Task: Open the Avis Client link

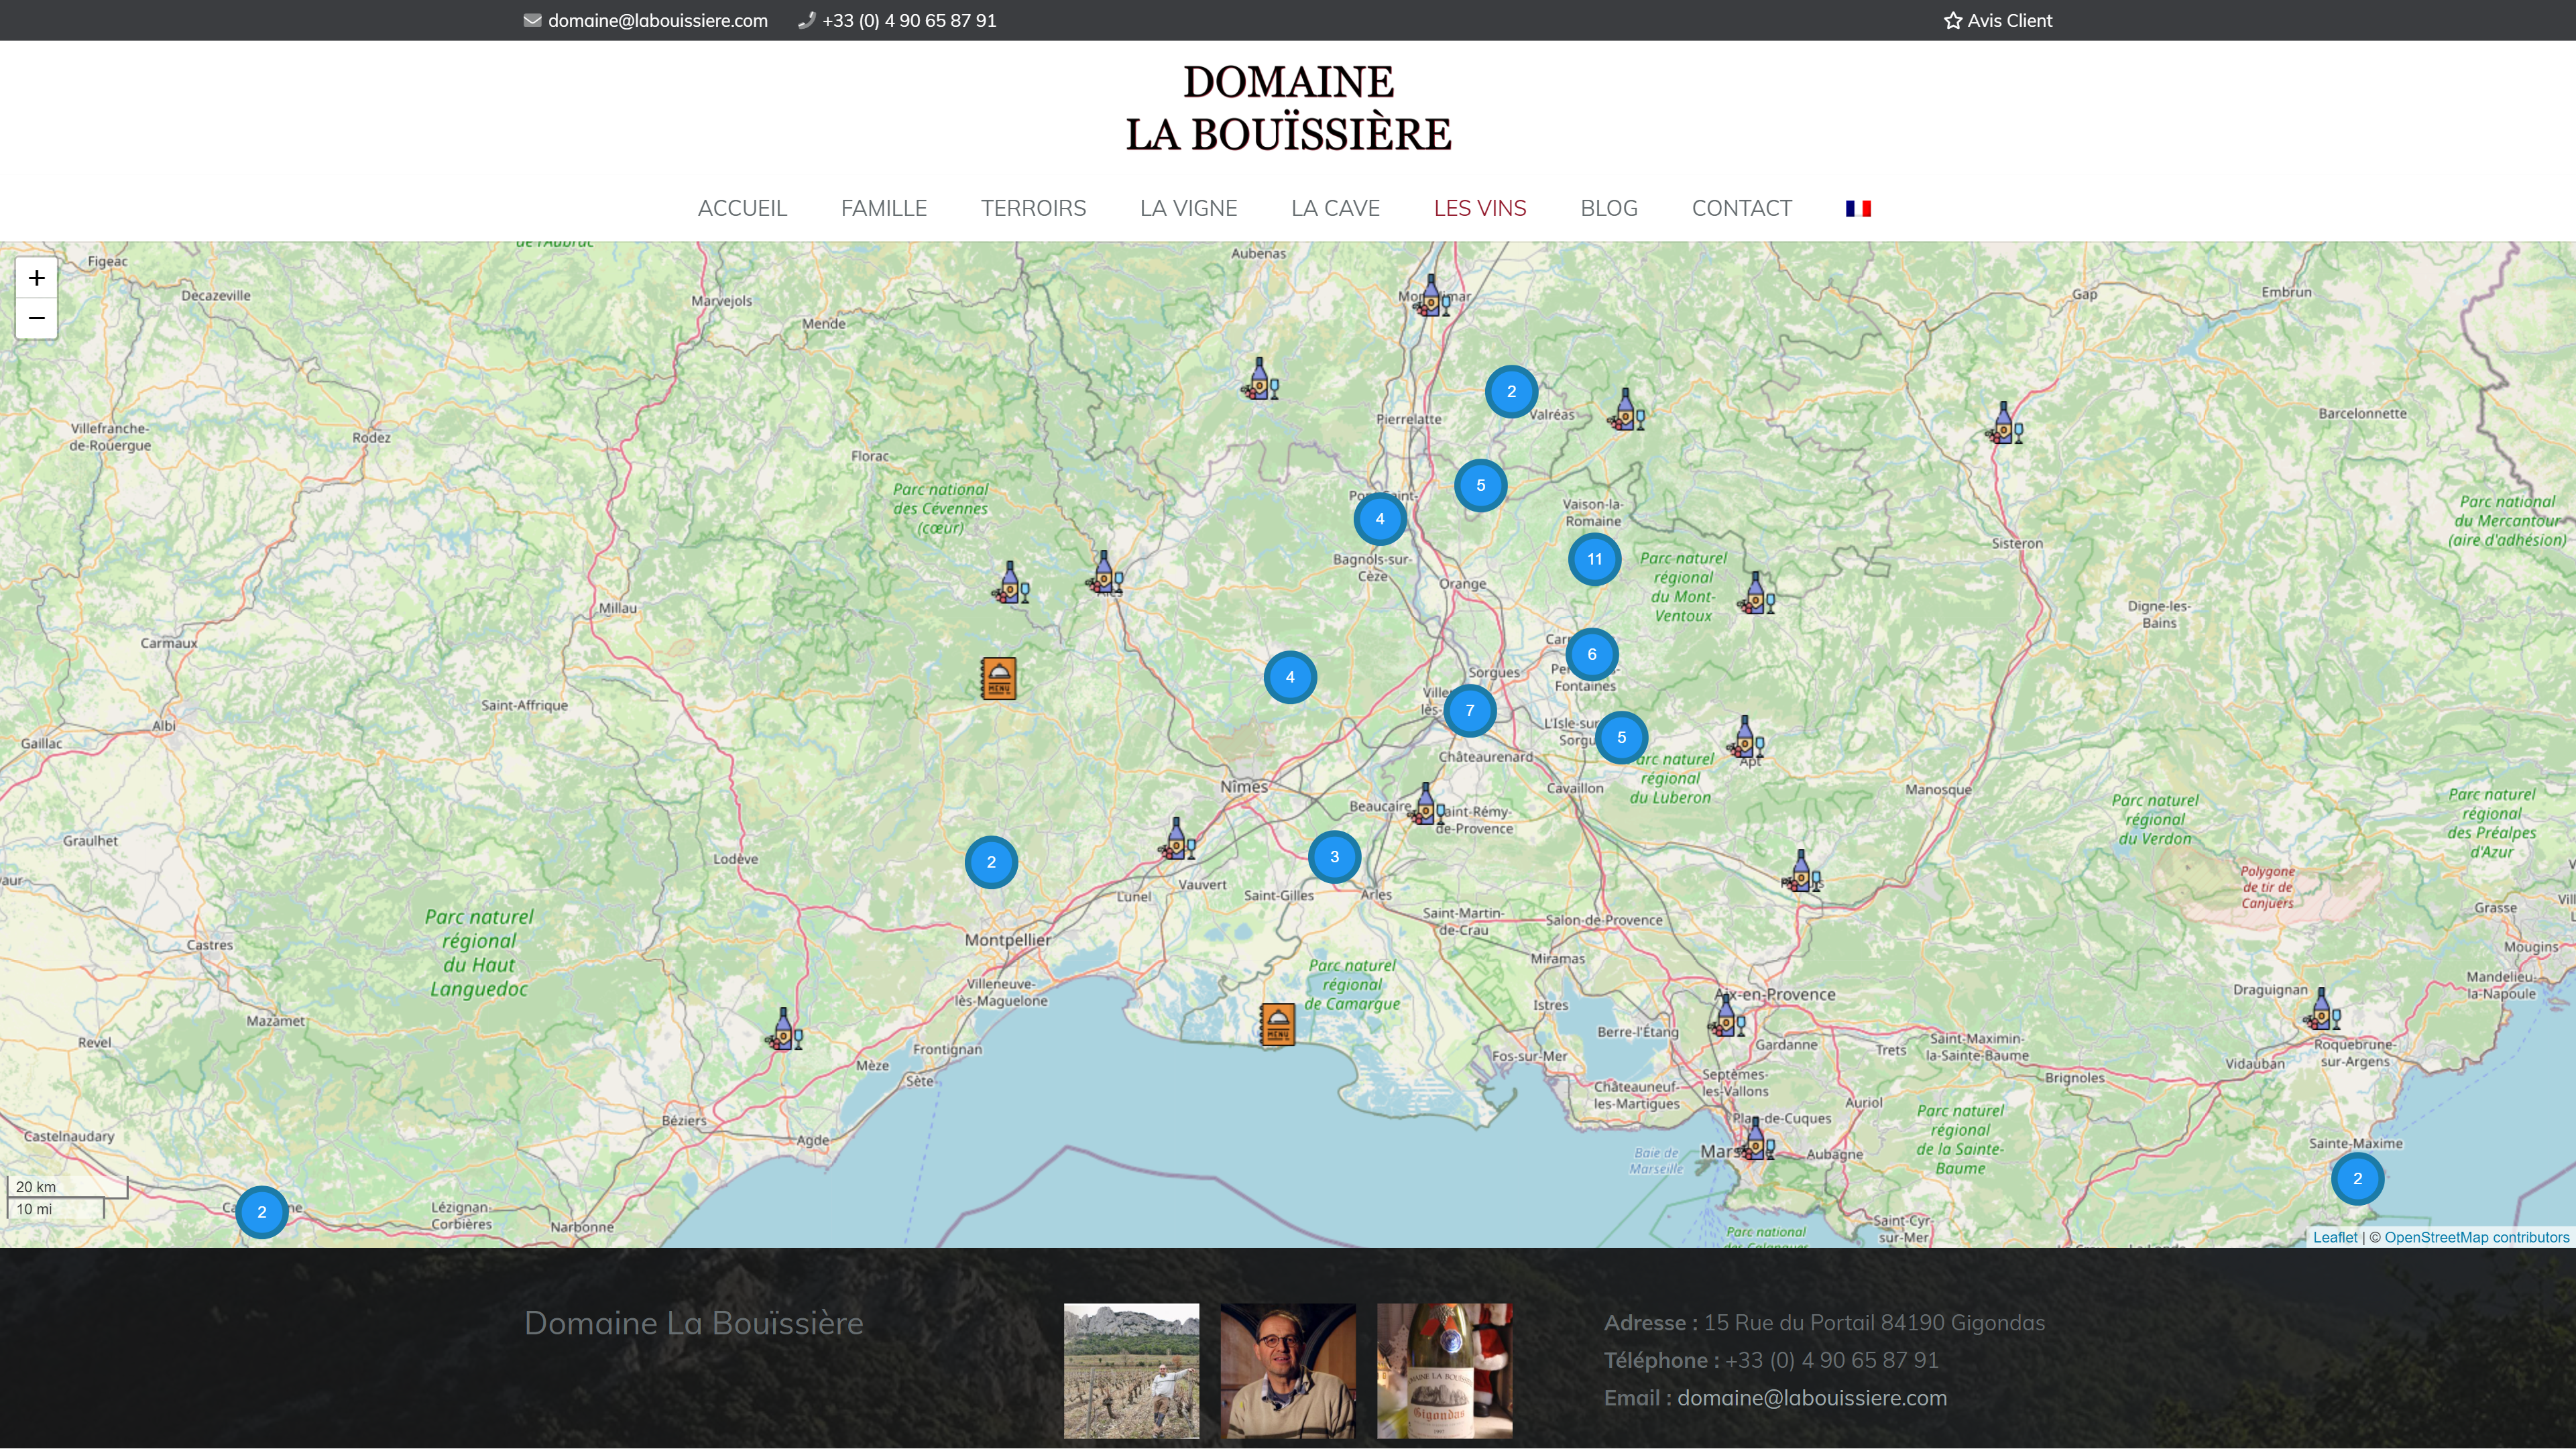Action: [1998, 20]
